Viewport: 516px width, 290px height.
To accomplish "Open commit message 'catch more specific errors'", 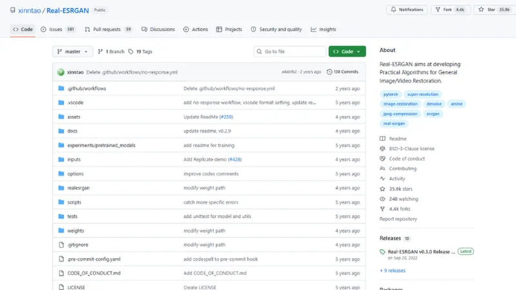I will coord(211,202).
